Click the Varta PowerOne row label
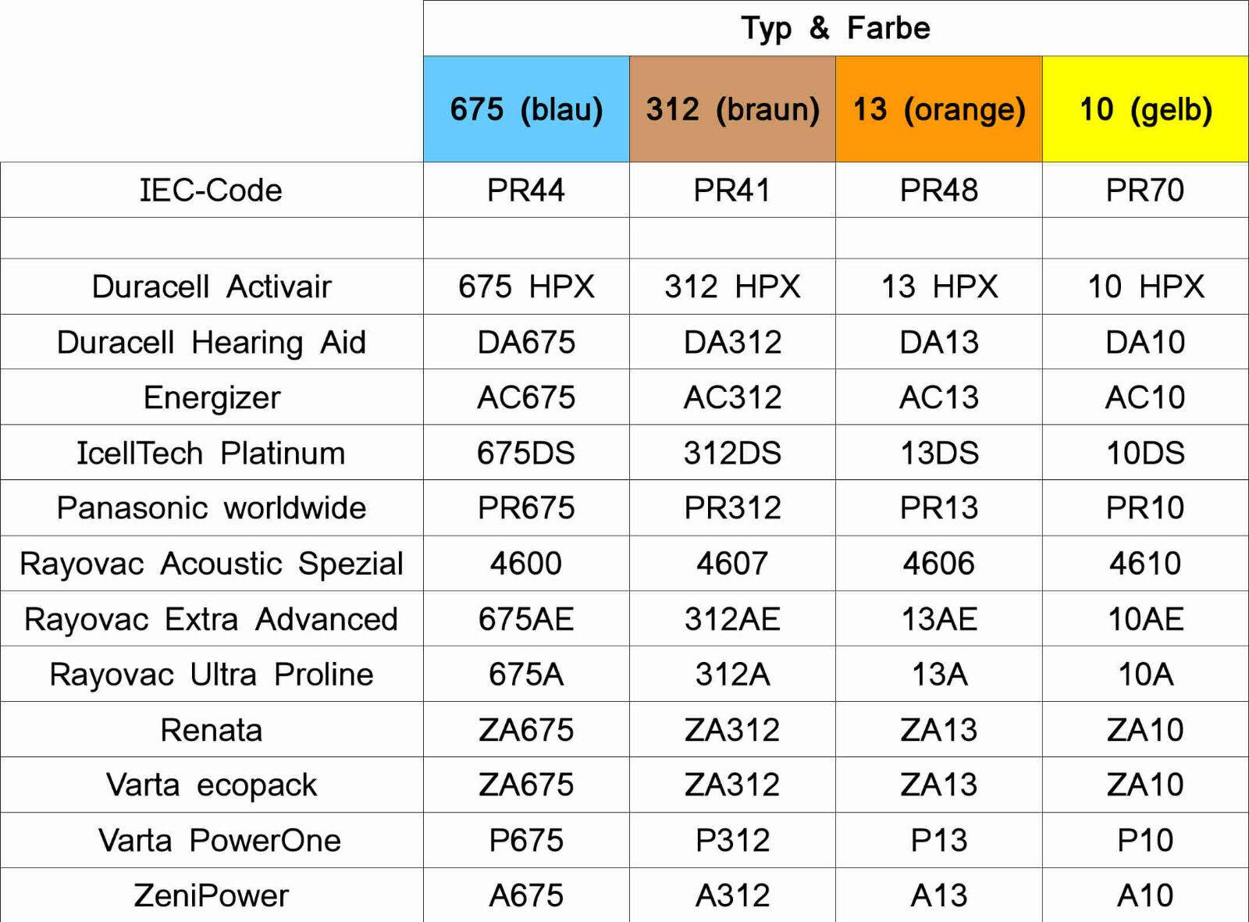This screenshot has height=922, width=1249. tap(219, 841)
